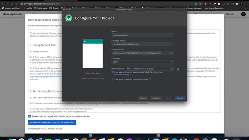Image resolution: width=249 pixels, height=140 pixels.
Task: Click the Android developers logo
Action: 12,14
